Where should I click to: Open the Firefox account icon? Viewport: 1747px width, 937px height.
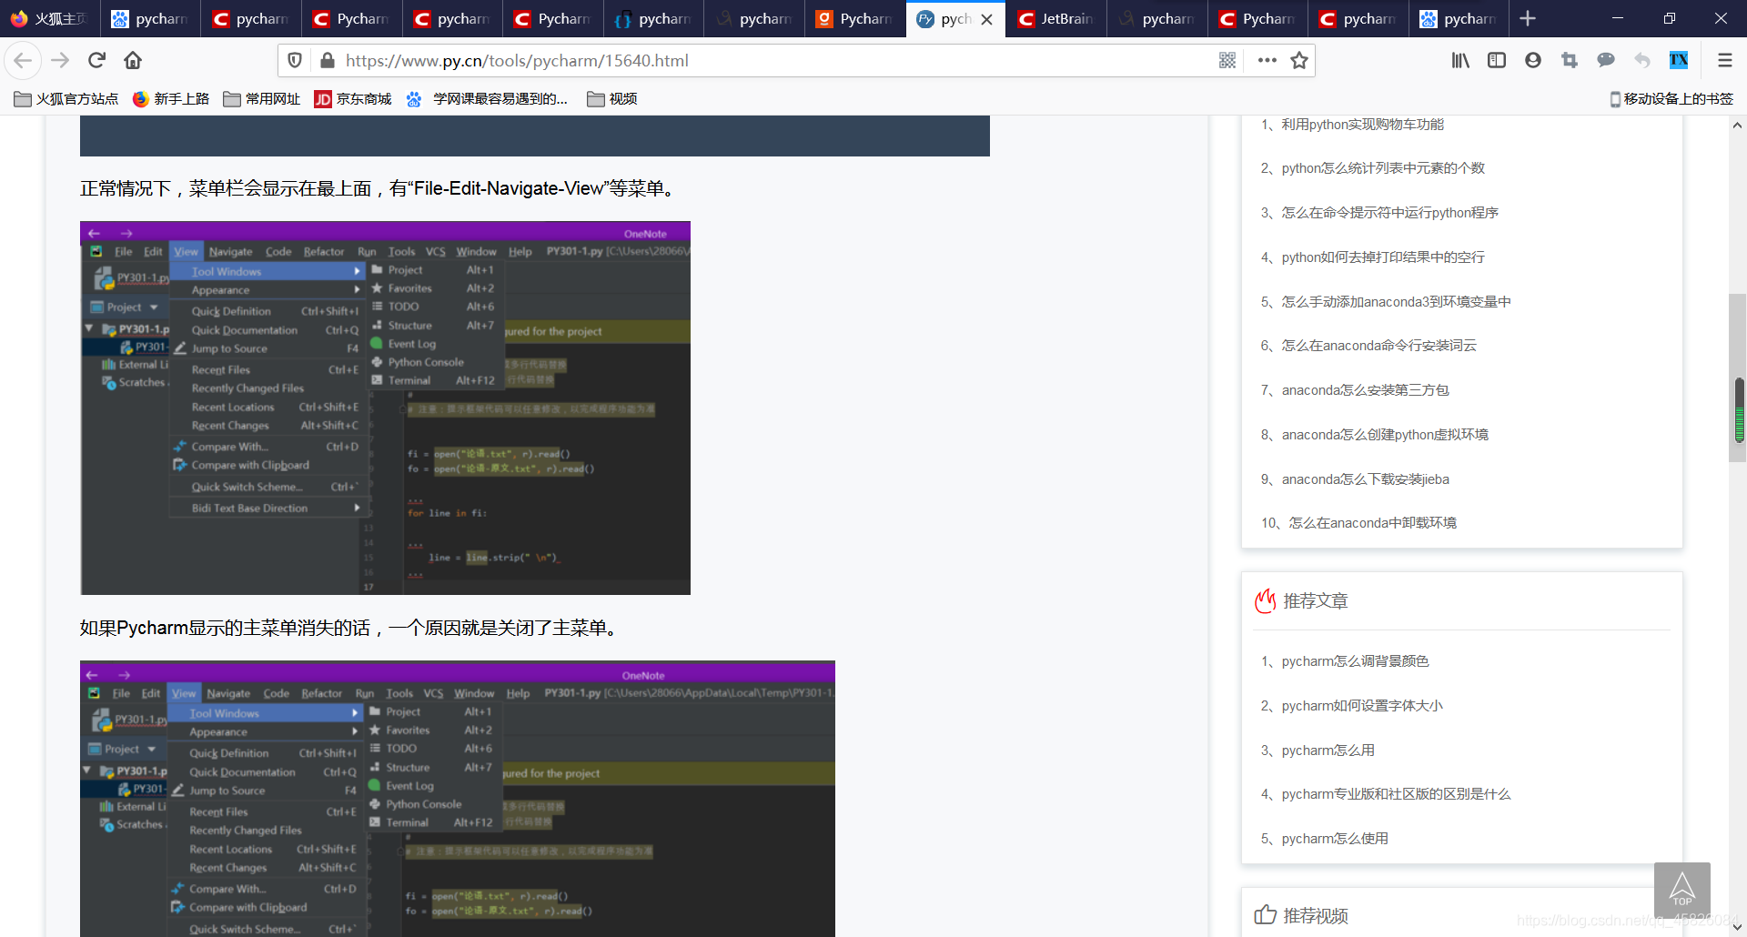pos(1533,61)
